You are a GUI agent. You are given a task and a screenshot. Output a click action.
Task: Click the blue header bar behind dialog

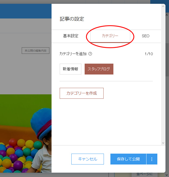click(26, 11)
